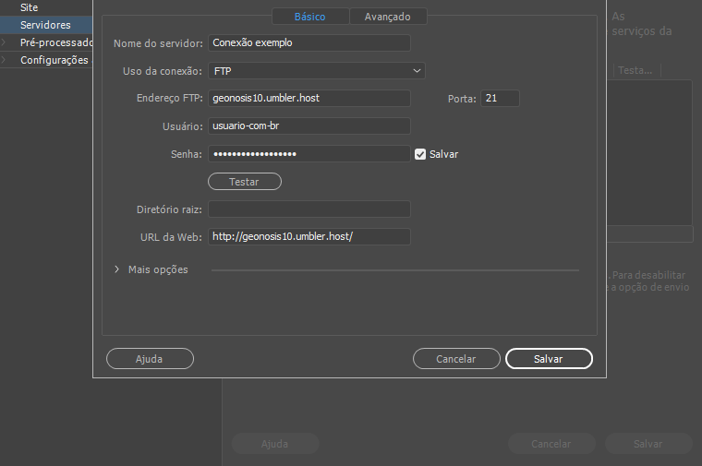
Task: Expand the Configurações sidebar arrow
Action: point(4,60)
